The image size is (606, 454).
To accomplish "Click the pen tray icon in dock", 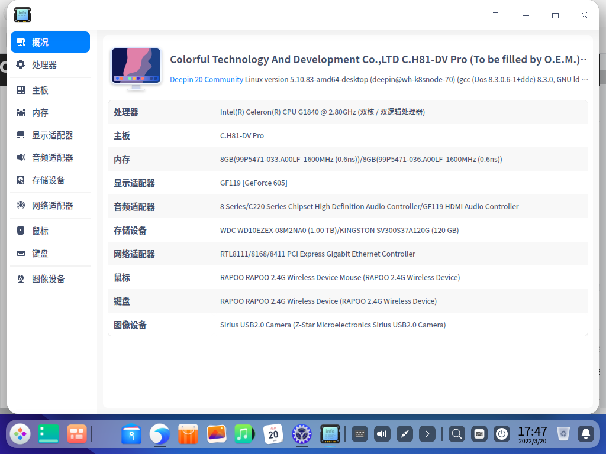I will 405,434.
